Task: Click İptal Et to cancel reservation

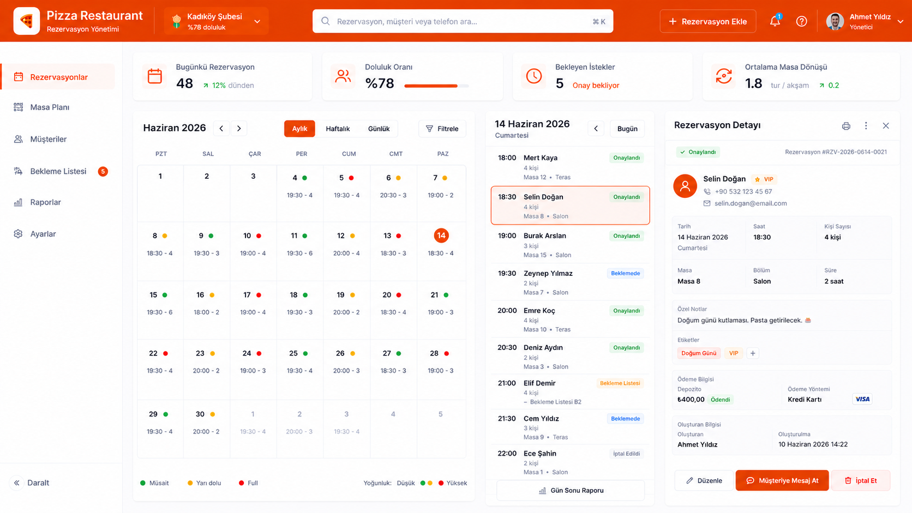Action: [861, 480]
